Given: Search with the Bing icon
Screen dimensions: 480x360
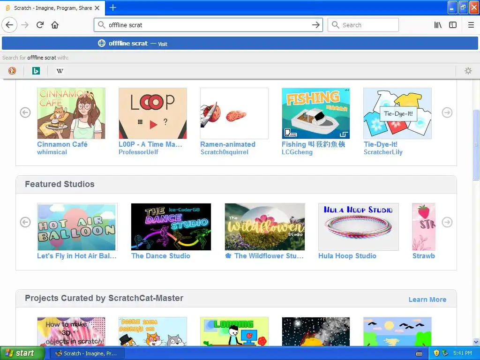Looking at the screenshot, I should pyautogui.click(x=36, y=71).
